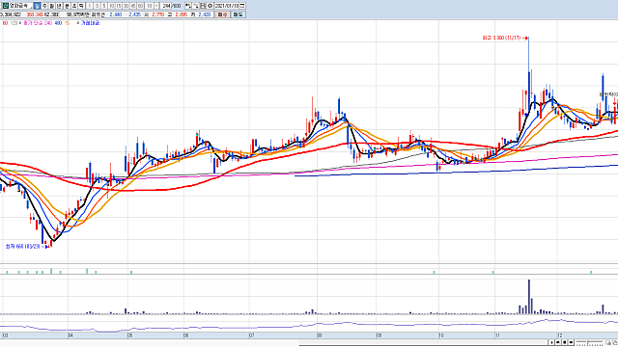This screenshot has width=618, height=347.
Task: Click the 60 moving average legend label
Action: (5, 23)
